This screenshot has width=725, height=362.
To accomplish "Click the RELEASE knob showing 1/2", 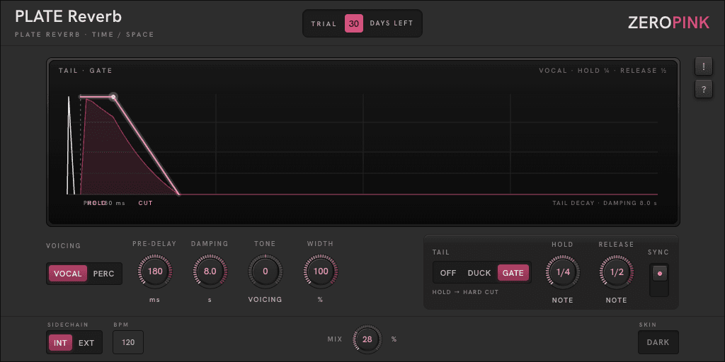I will point(617,272).
